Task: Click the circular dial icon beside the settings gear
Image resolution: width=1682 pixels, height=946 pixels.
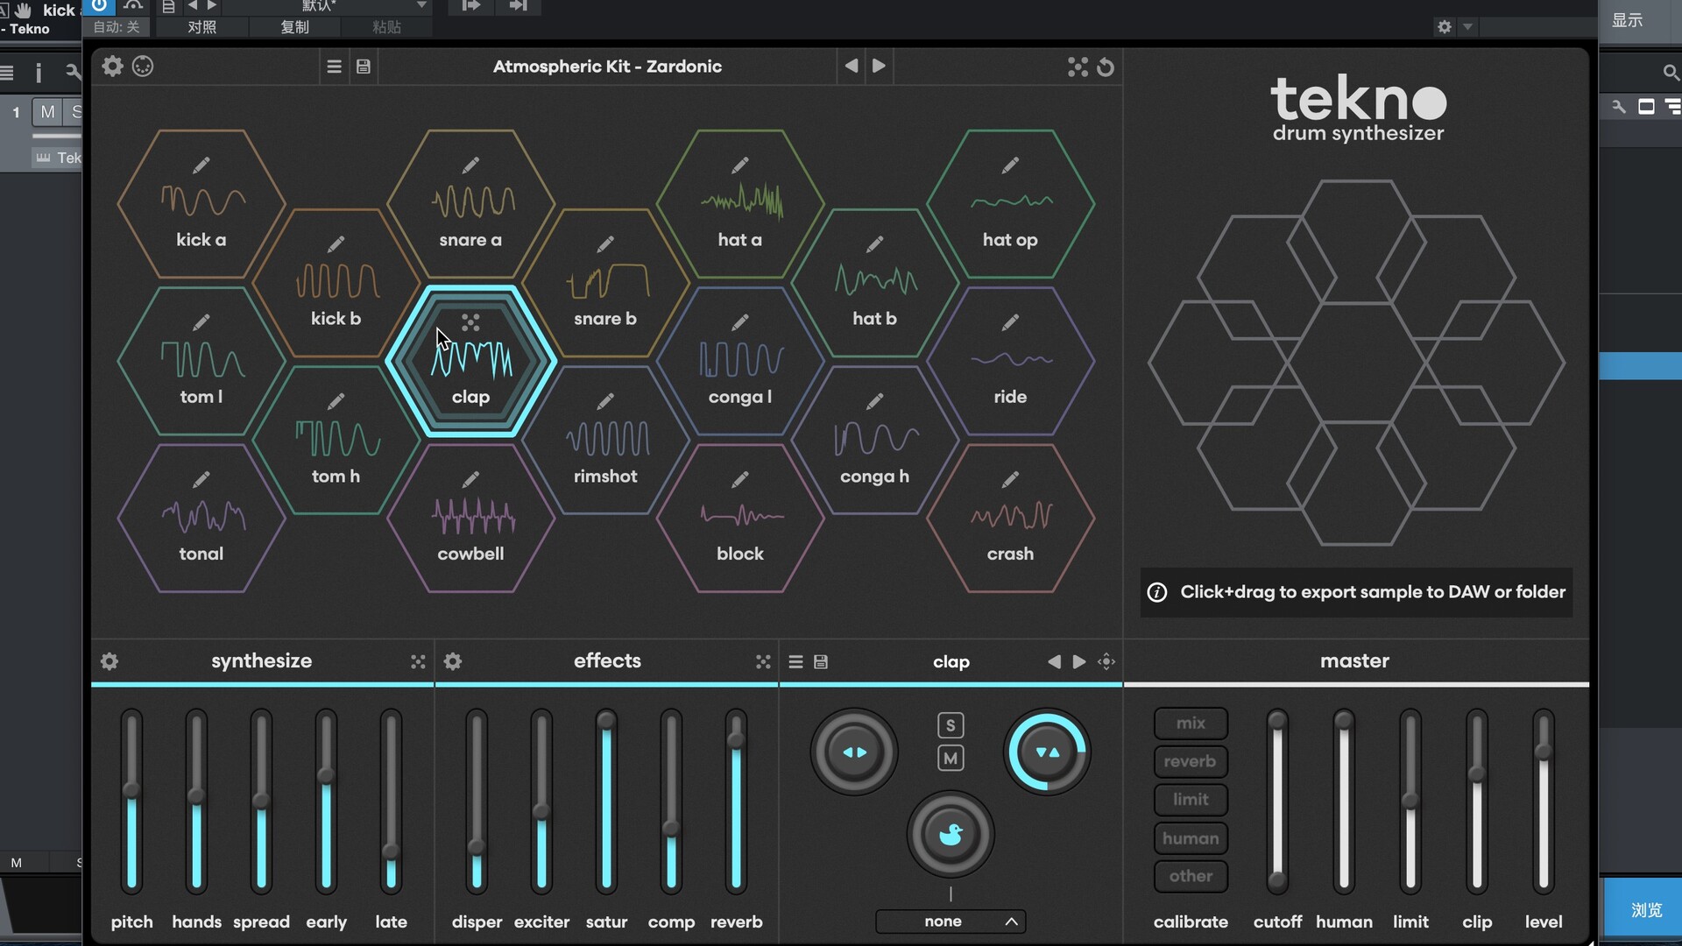Action: 143,66
